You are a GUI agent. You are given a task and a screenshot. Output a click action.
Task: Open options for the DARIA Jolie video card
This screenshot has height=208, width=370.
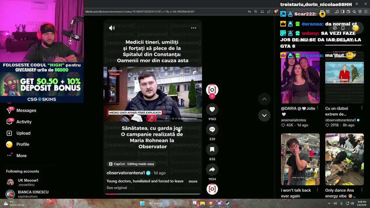tap(317, 108)
